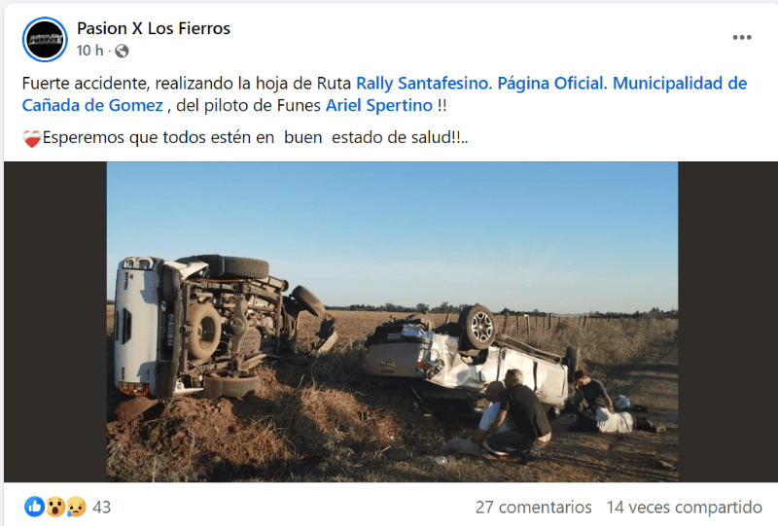This screenshot has width=778, height=526.
Task: Click the left black bar beside photo
Action: click(x=55, y=322)
